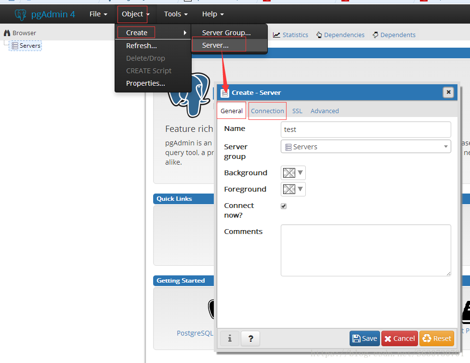Open the Background color picker
Viewport: 470px width, 363px height.
click(293, 173)
